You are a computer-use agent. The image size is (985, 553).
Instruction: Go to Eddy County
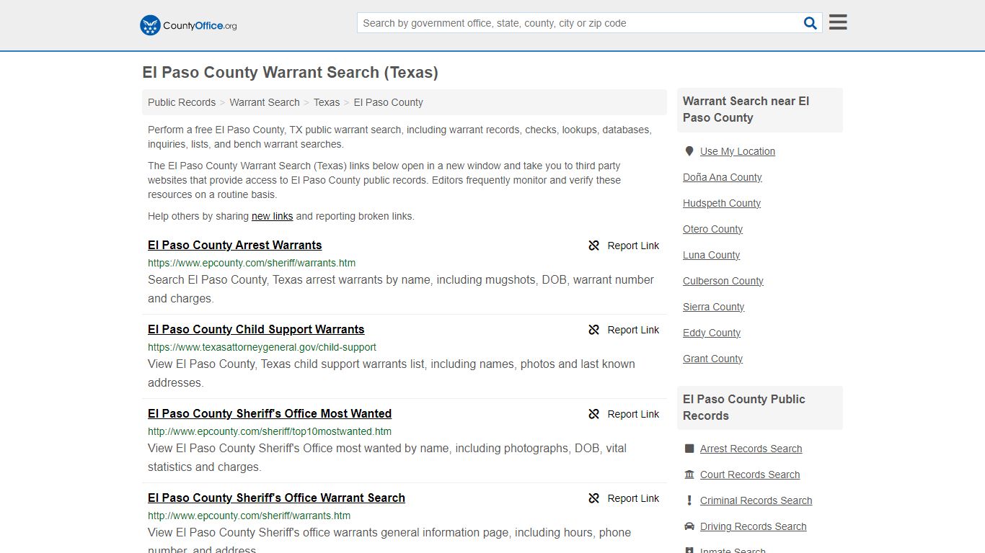[712, 333]
